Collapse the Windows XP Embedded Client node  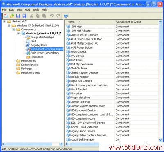(x=9, y=25)
